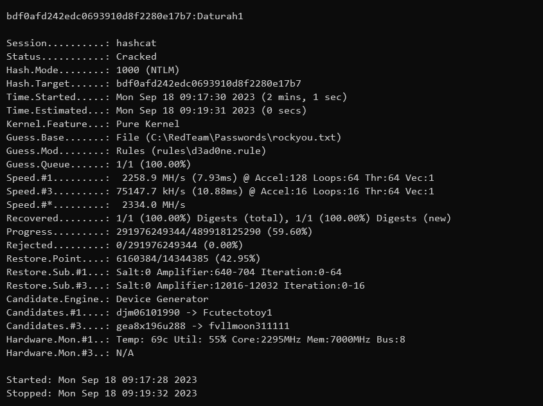Click the combined speed 2334.0 MH/s

click(x=153, y=205)
